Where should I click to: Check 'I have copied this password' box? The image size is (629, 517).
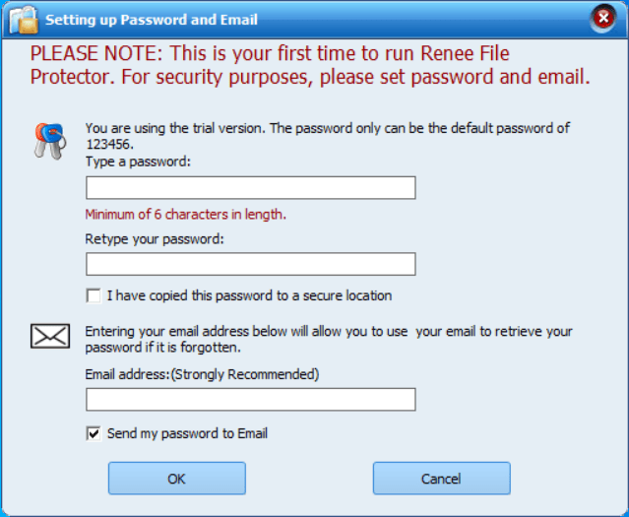[94, 296]
